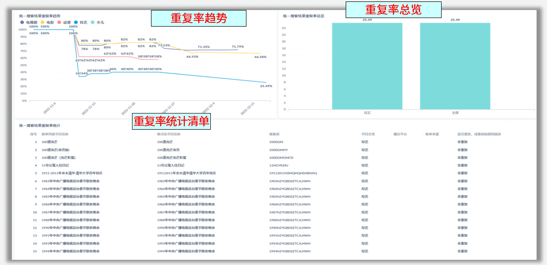Open the 榜单来源 column header filter
Screen dimensions: 547x265
pyautogui.click(x=432, y=134)
